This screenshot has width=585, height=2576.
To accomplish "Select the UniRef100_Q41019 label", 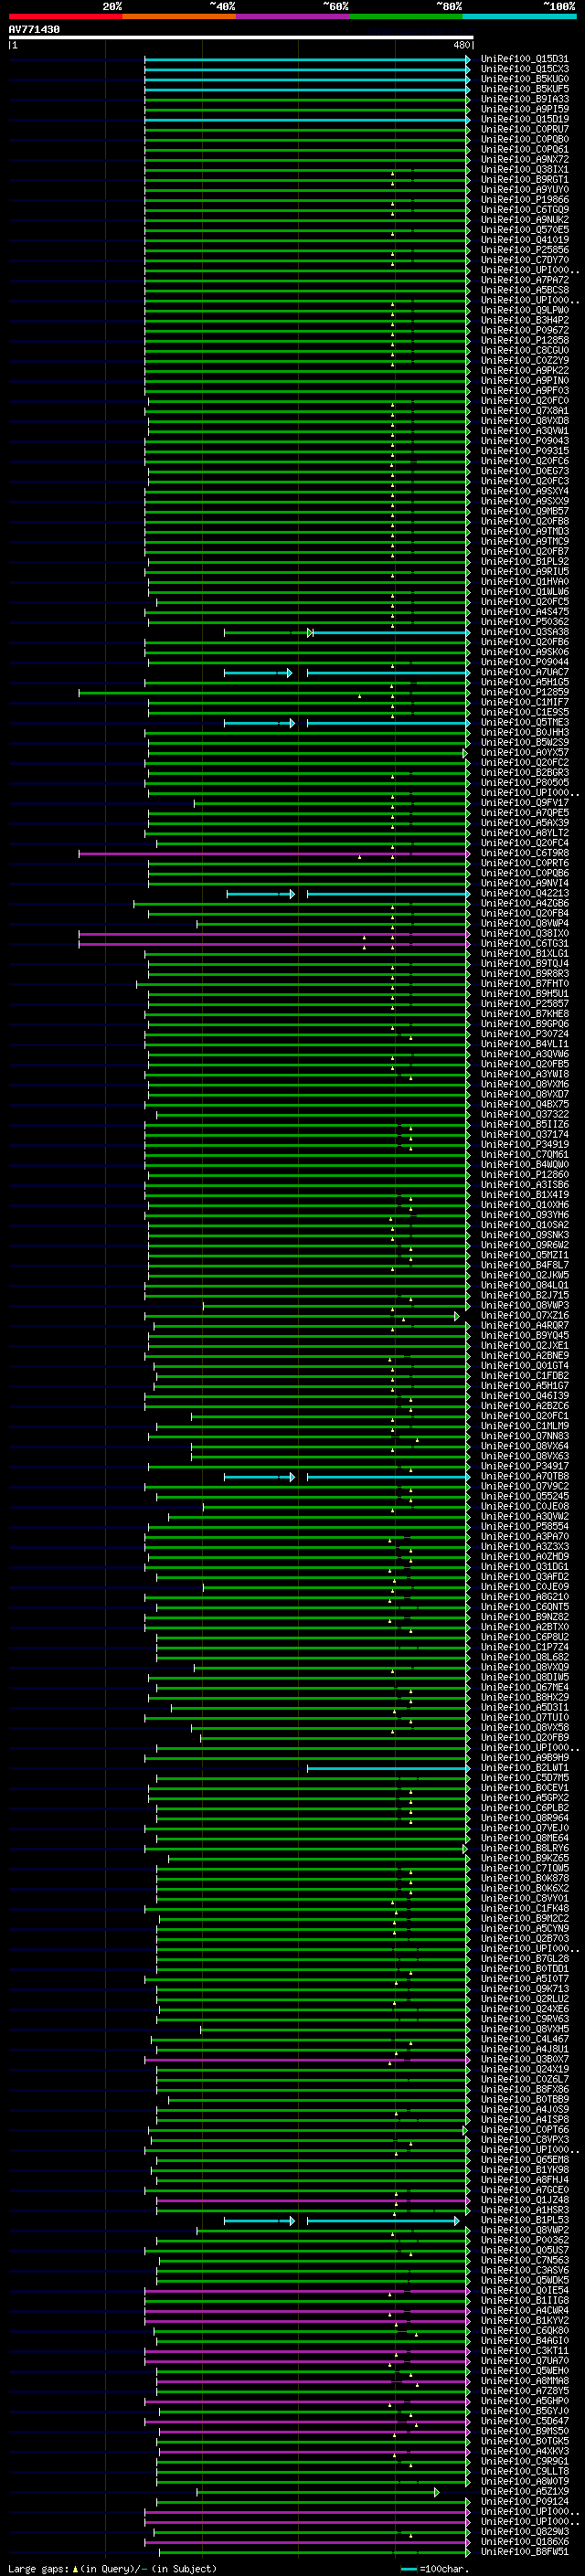I will click(524, 240).
